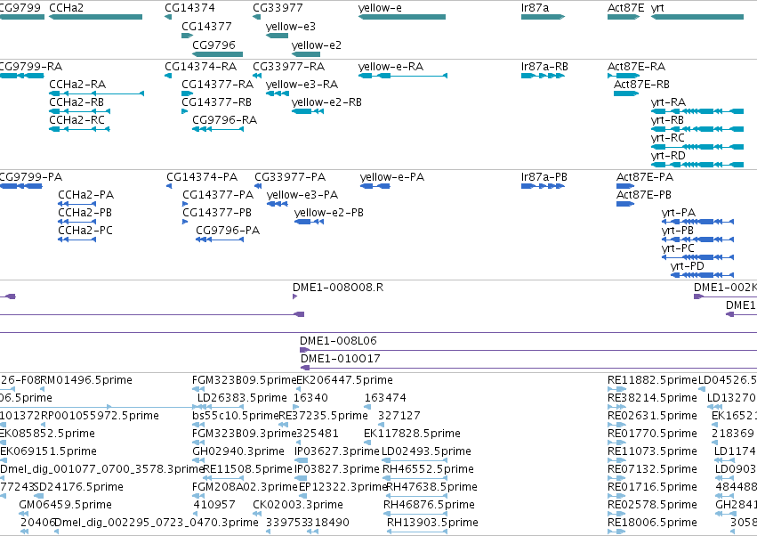Select protein CCHa2-PB label
Viewport: 757px width, 536px height.
click(85, 213)
